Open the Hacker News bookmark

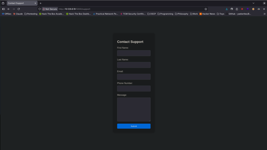point(207,14)
